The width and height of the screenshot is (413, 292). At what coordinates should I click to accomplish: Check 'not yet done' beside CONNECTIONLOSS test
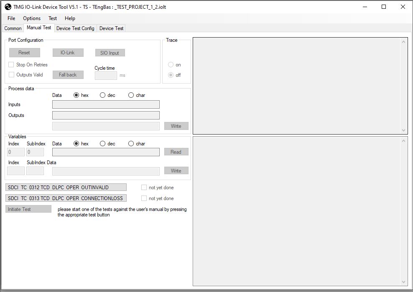pyautogui.click(x=144, y=198)
